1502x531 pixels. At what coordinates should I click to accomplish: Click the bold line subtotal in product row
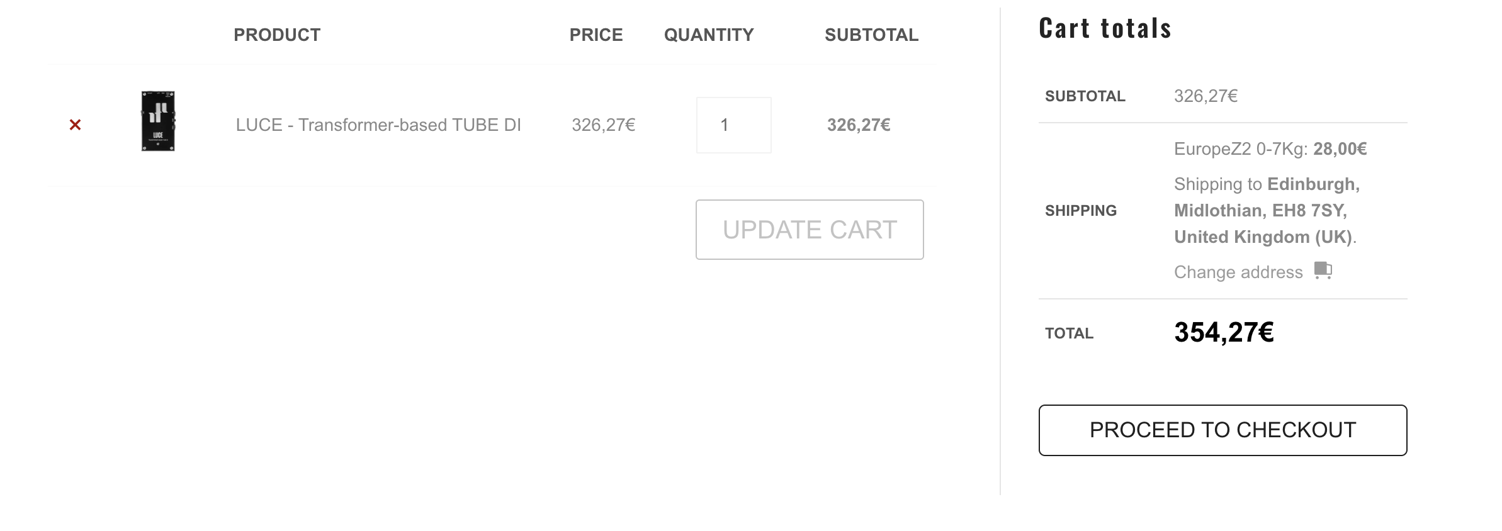point(859,125)
